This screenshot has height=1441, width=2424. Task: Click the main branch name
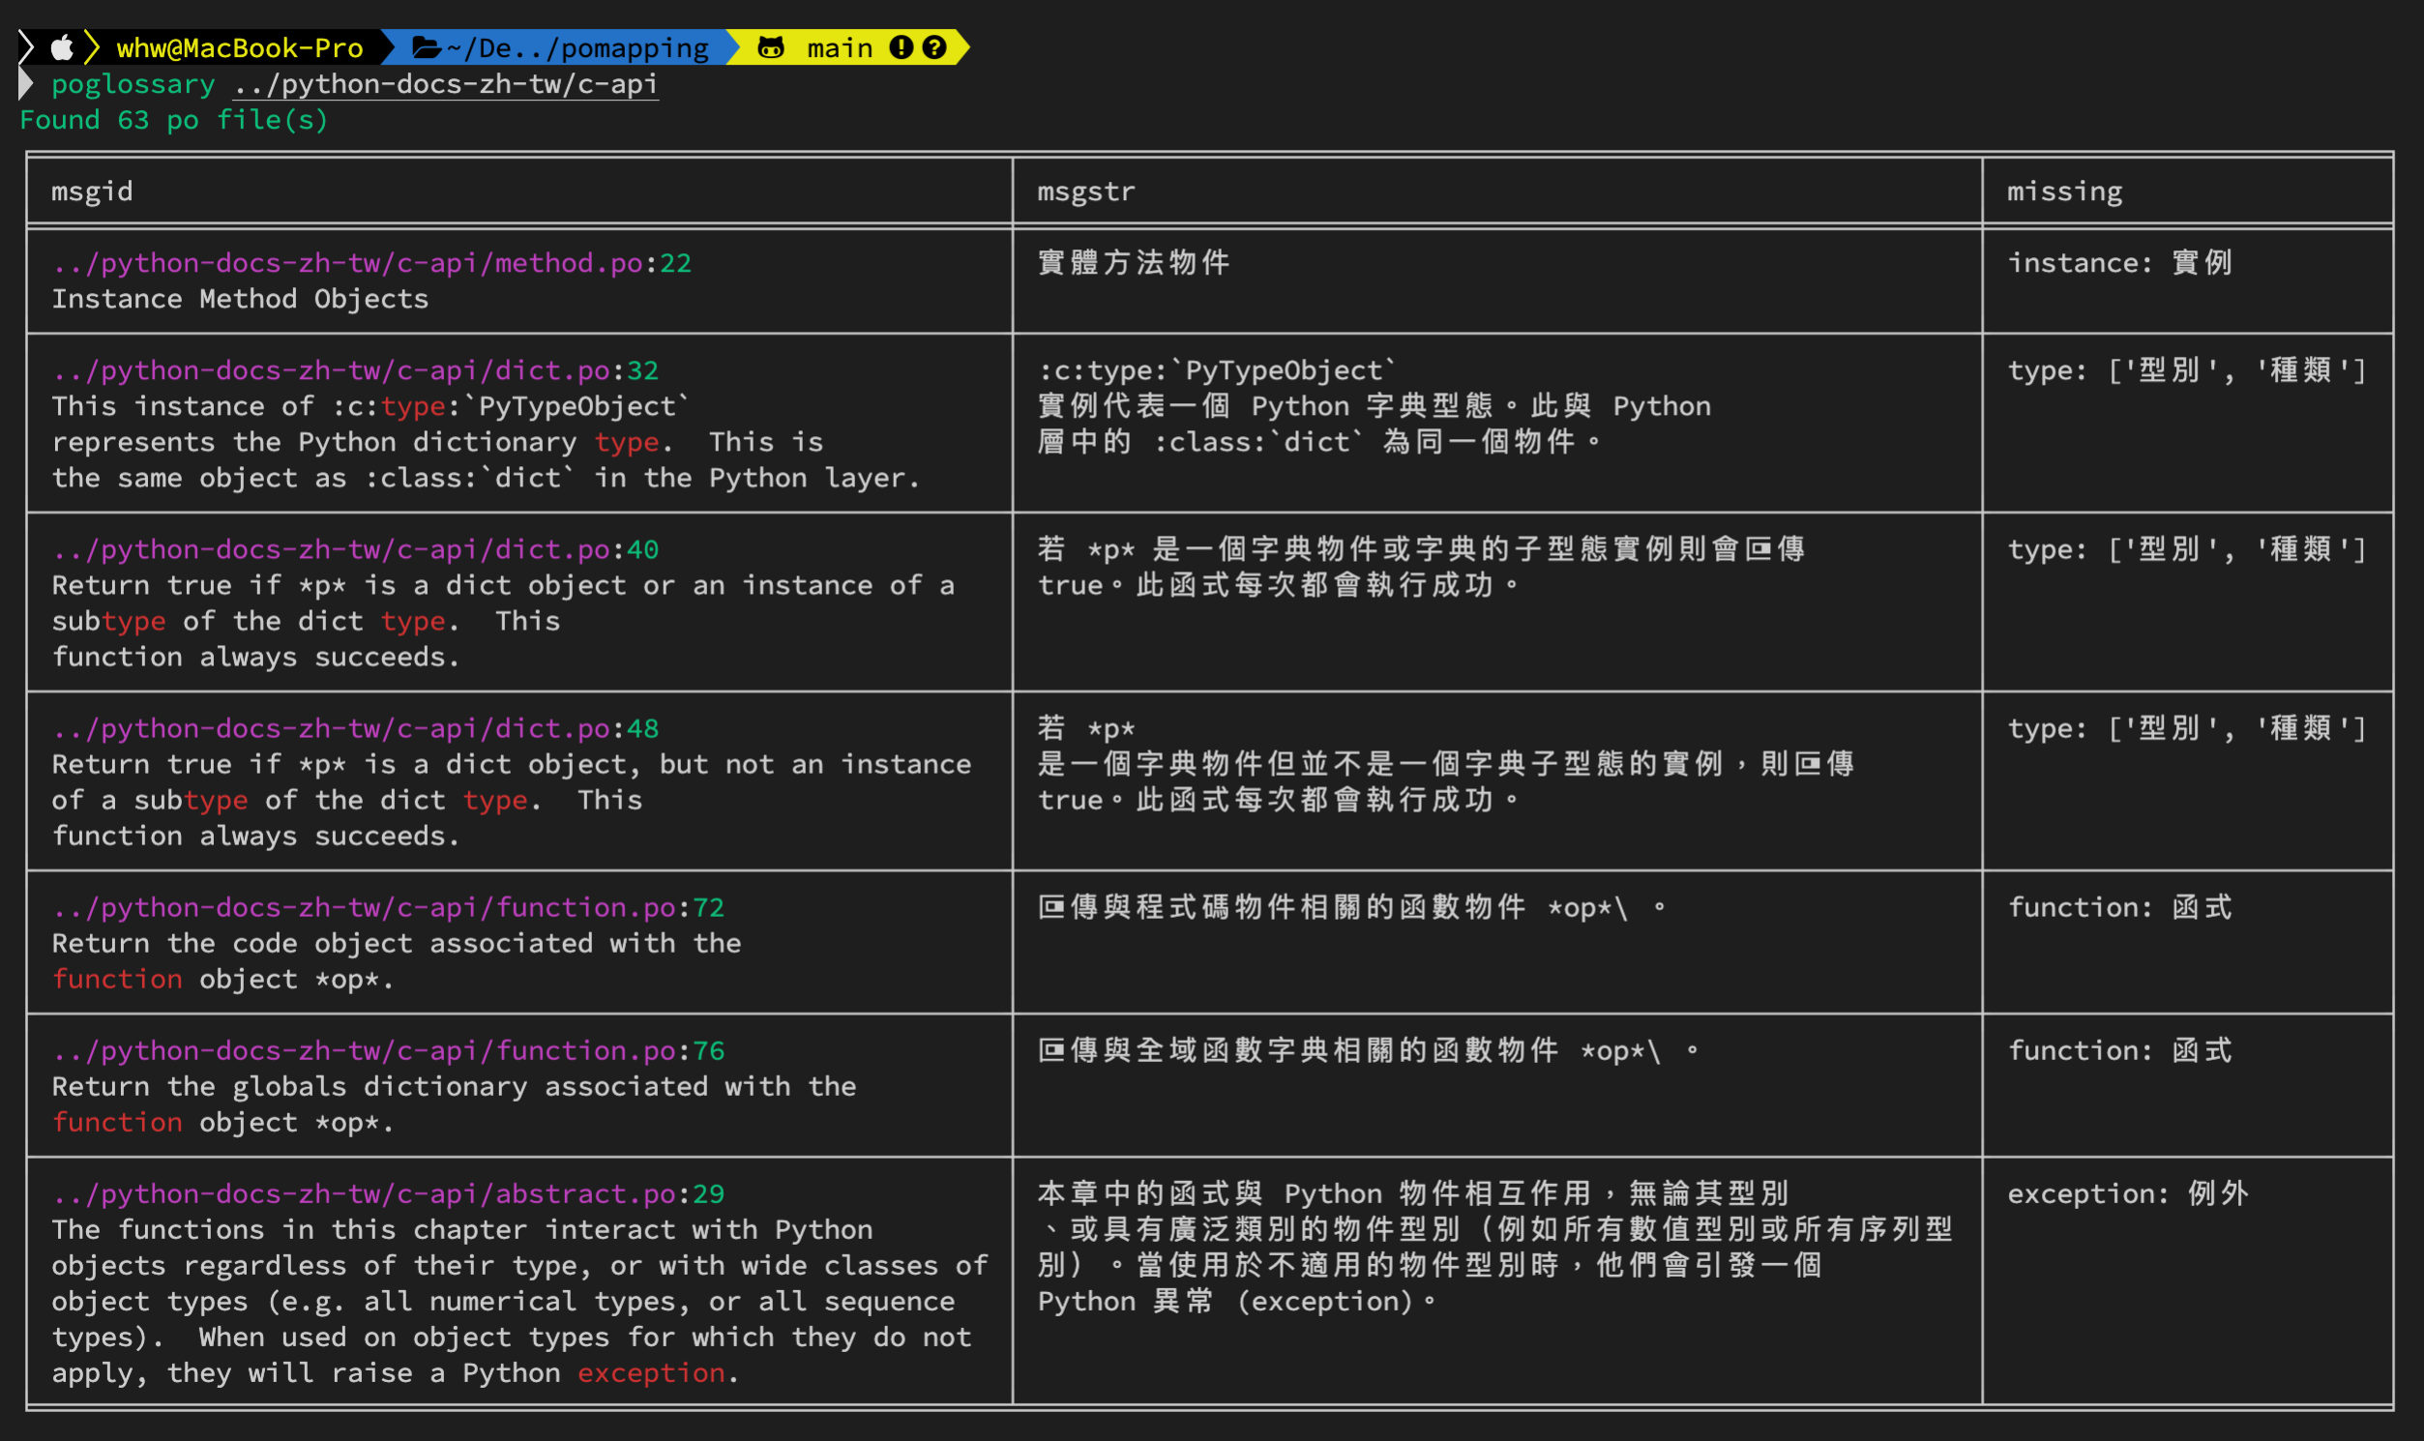(x=839, y=47)
